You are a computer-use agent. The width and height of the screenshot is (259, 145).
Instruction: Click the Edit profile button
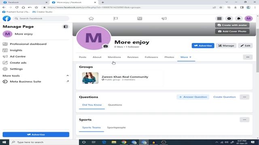tap(245, 46)
